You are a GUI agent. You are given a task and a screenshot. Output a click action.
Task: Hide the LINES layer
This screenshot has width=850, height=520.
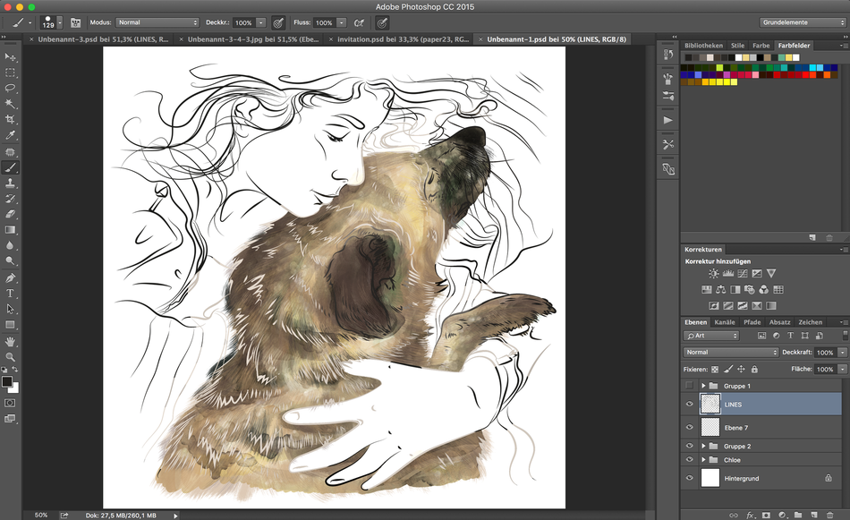690,404
